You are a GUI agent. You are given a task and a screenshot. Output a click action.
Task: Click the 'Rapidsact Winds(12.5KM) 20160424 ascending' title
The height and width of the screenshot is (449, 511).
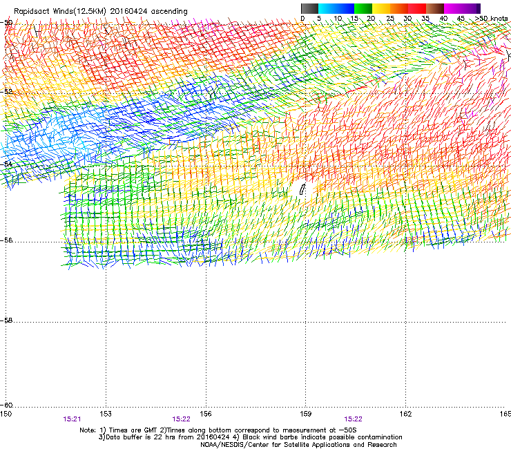(x=101, y=12)
